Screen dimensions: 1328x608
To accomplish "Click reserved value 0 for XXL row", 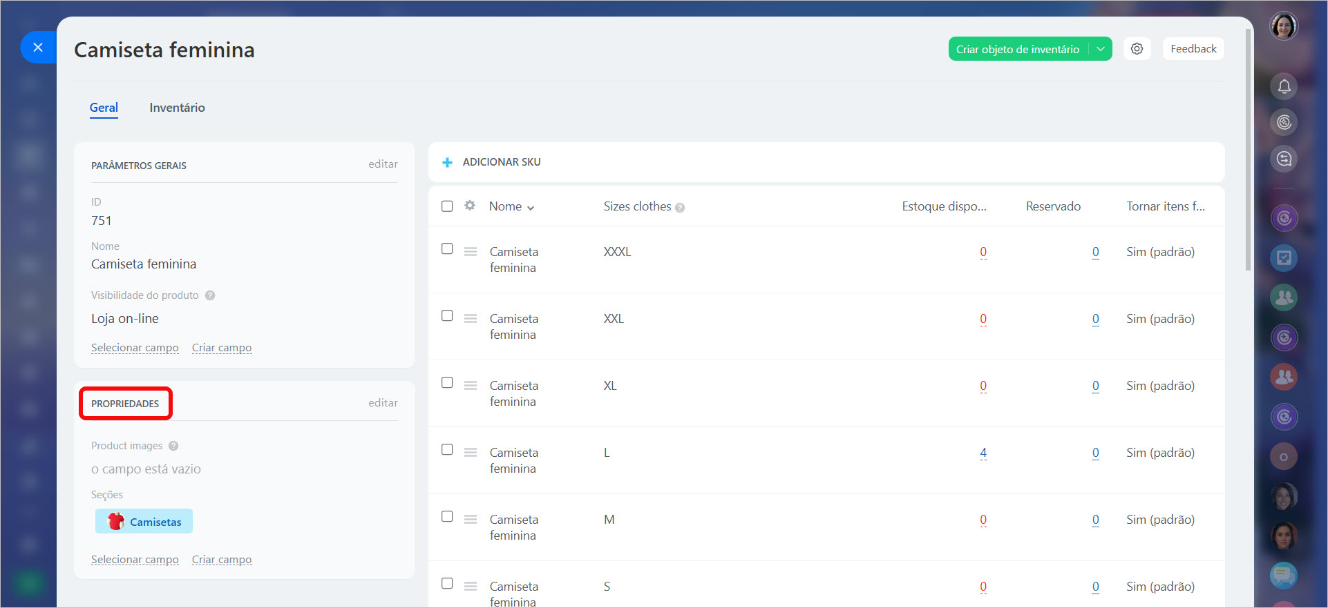I will pyautogui.click(x=1095, y=319).
